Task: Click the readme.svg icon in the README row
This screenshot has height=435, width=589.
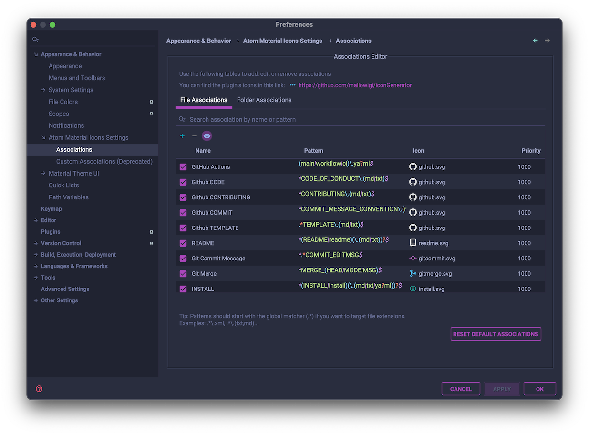Action: [x=413, y=243]
